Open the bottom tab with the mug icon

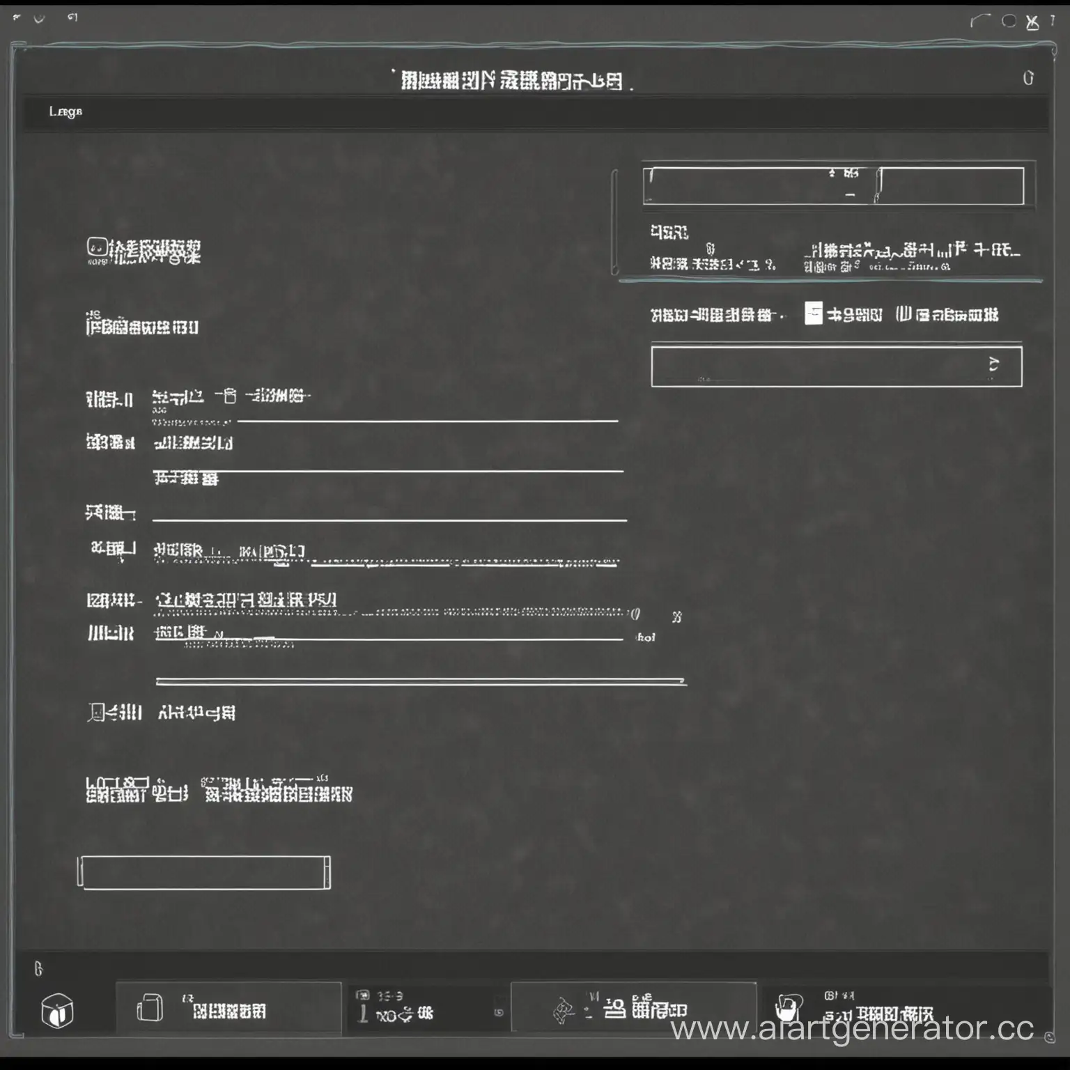[x=906, y=1008]
